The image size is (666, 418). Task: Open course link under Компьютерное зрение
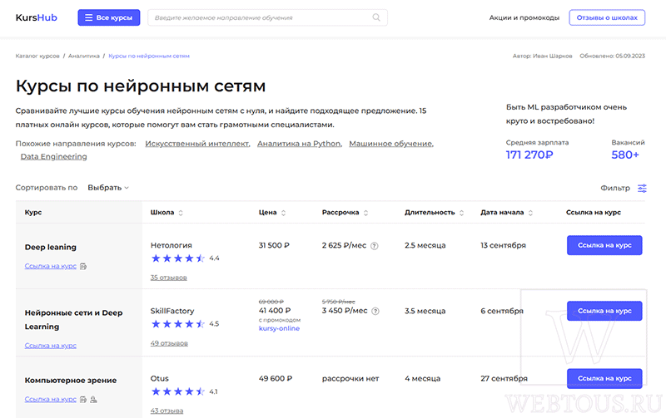(51, 400)
